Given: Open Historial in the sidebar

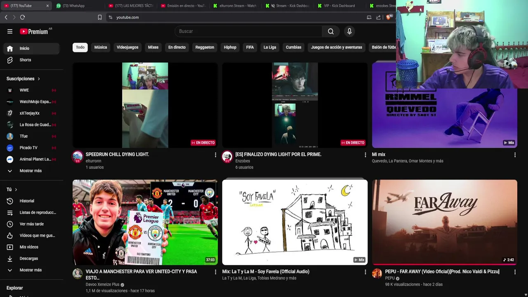Looking at the screenshot, I should coord(32,201).
